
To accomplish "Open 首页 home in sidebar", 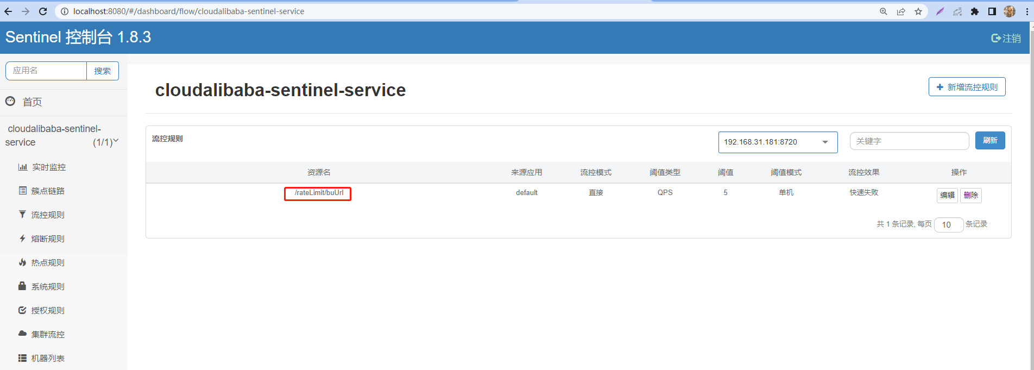I will tap(32, 102).
